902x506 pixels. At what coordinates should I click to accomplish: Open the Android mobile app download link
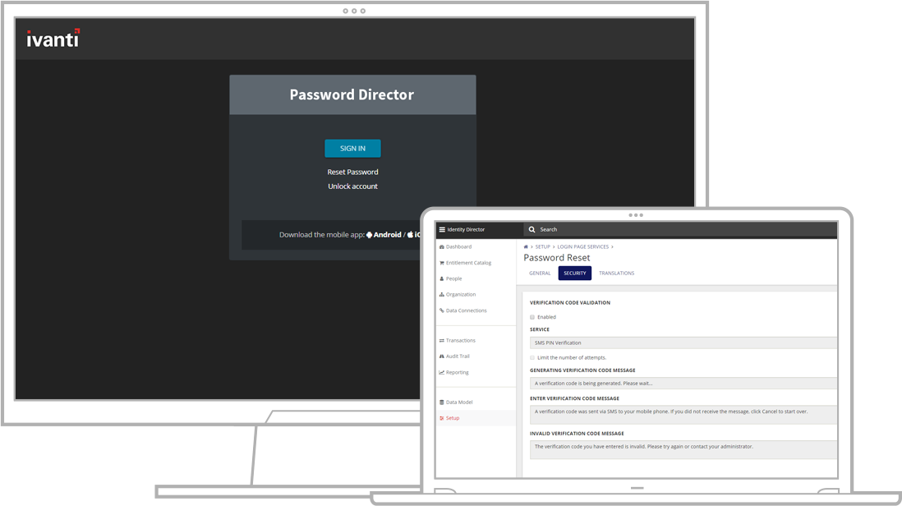(384, 235)
